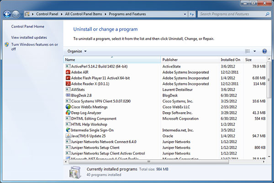Select the Adobe Flash Player icon
This screenshot has width=274, height=183.
tap(68, 78)
